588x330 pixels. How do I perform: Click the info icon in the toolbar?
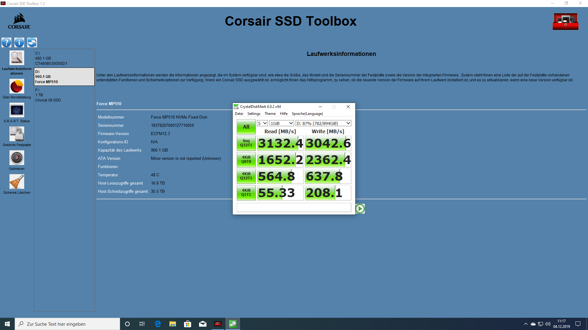[x=19, y=42]
